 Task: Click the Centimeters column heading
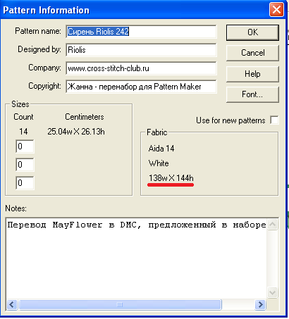click(x=85, y=117)
